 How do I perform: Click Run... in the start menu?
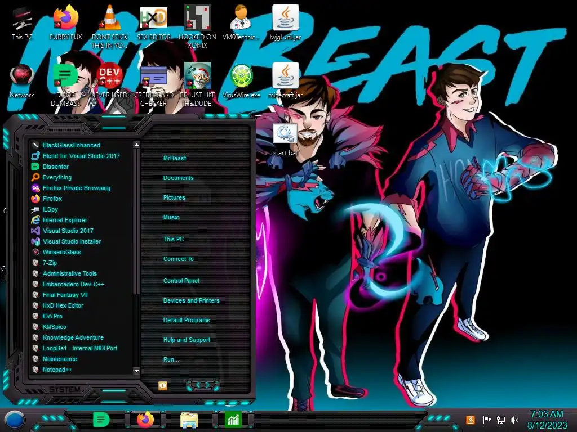coord(171,359)
